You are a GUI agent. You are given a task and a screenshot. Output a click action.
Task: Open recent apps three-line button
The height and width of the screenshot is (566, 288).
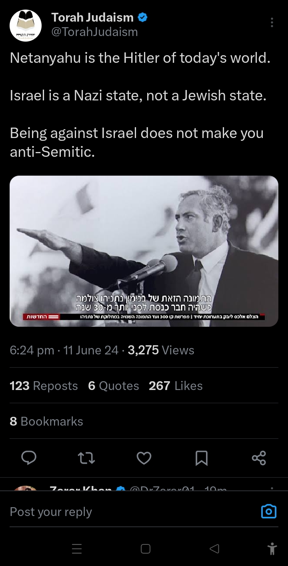click(77, 549)
